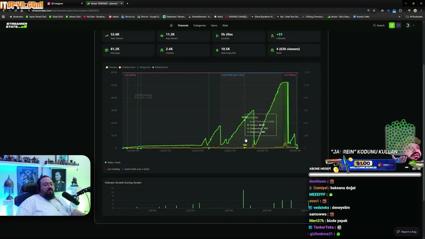Open the Jahrein | Kick bookmark
Screen dimensions: 425x239
[x=73, y=17]
